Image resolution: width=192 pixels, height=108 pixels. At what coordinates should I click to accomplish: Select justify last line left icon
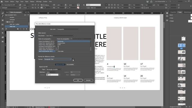[x=106, y=8]
